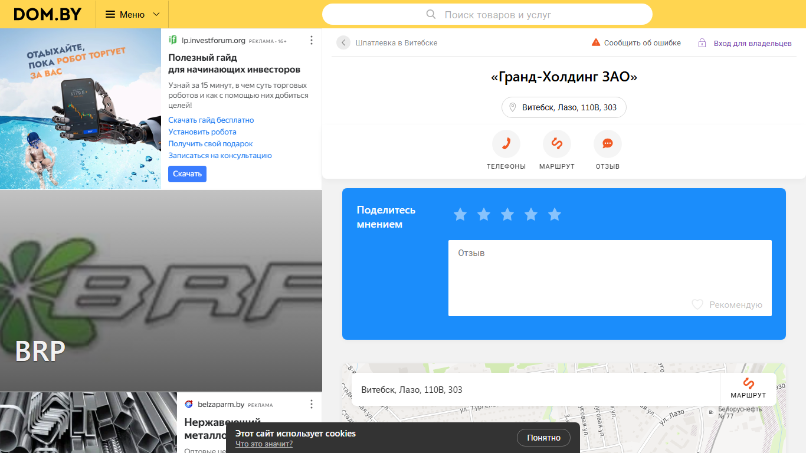The width and height of the screenshot is (806, 453).
Task: Open the МАРШРУТ route icon under the company name
Action: pos(557,144)
